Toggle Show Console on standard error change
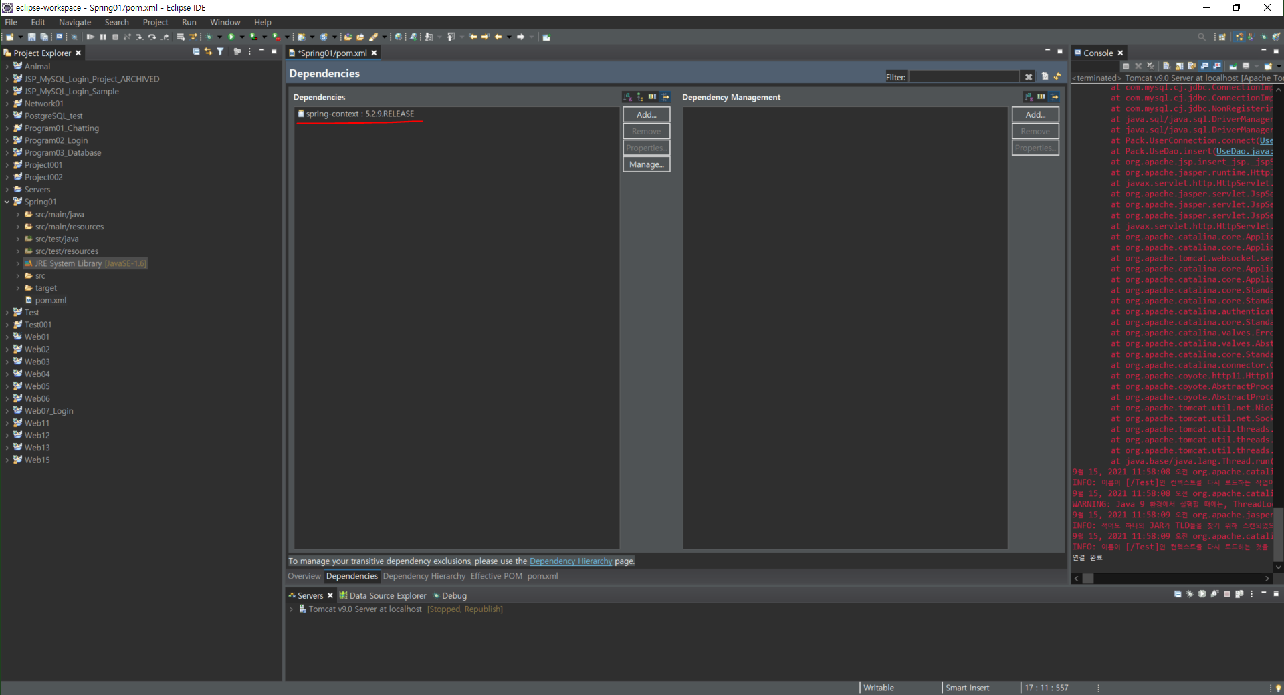 1217,66
